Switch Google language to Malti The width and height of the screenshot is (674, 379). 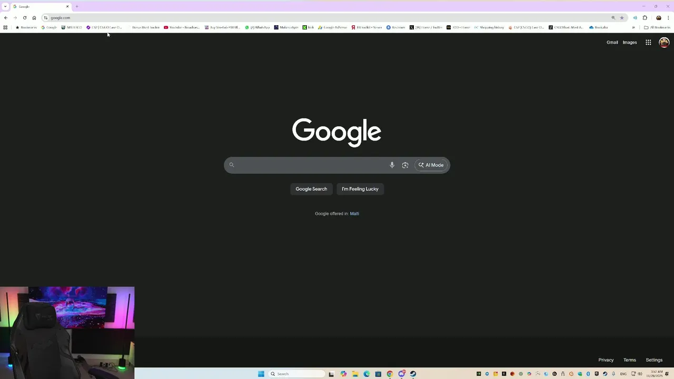click(x=354, y=214)
